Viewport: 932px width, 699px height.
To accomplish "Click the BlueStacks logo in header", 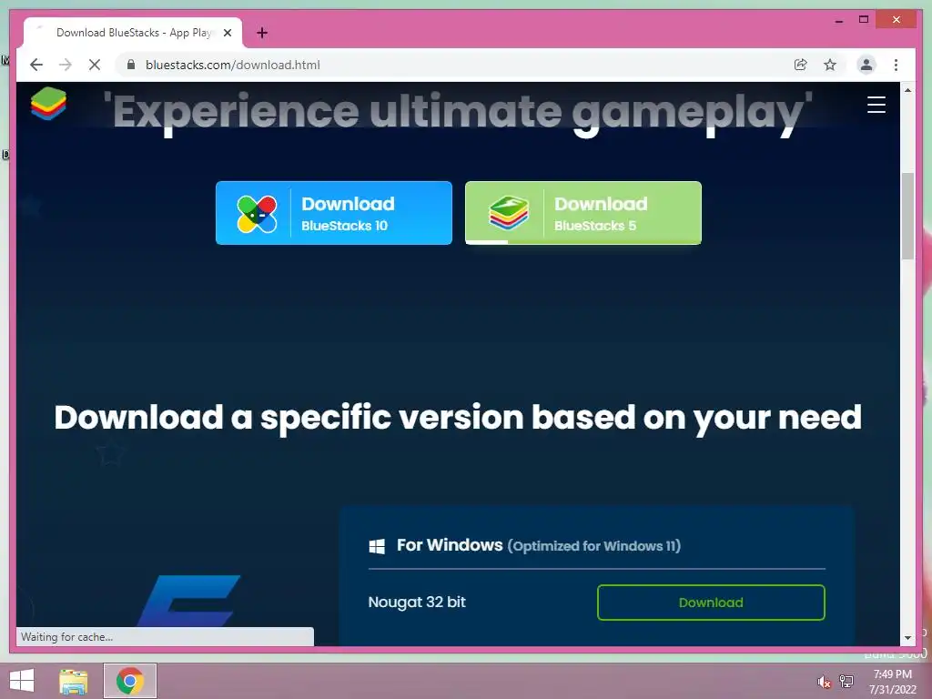I will tap(48, 104).
